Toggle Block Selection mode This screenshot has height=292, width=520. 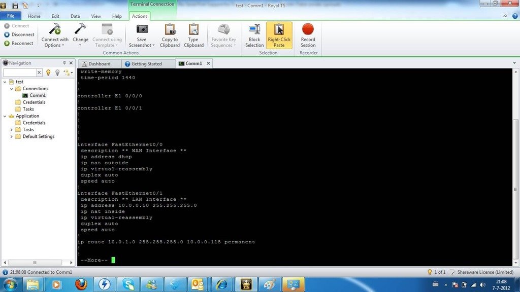point(254,34)
